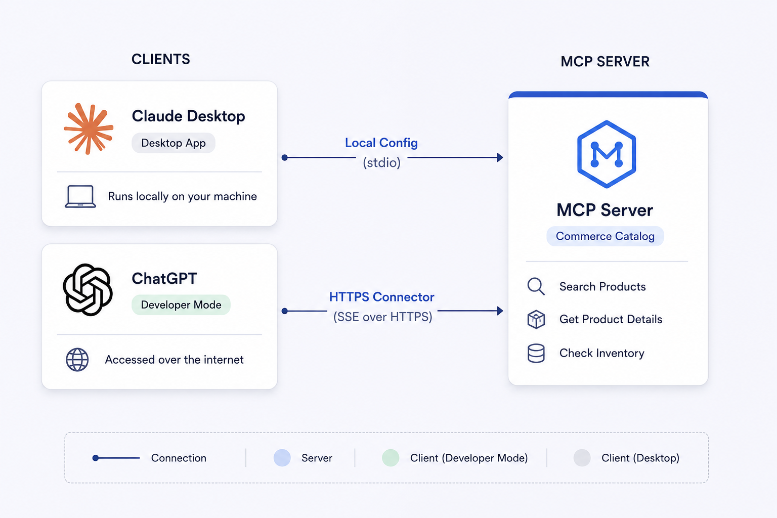Image resolution: width=777 pixels, height=518 pixels.
Task: Open the HTTPS Connector connection label
Action: [382, 297]
